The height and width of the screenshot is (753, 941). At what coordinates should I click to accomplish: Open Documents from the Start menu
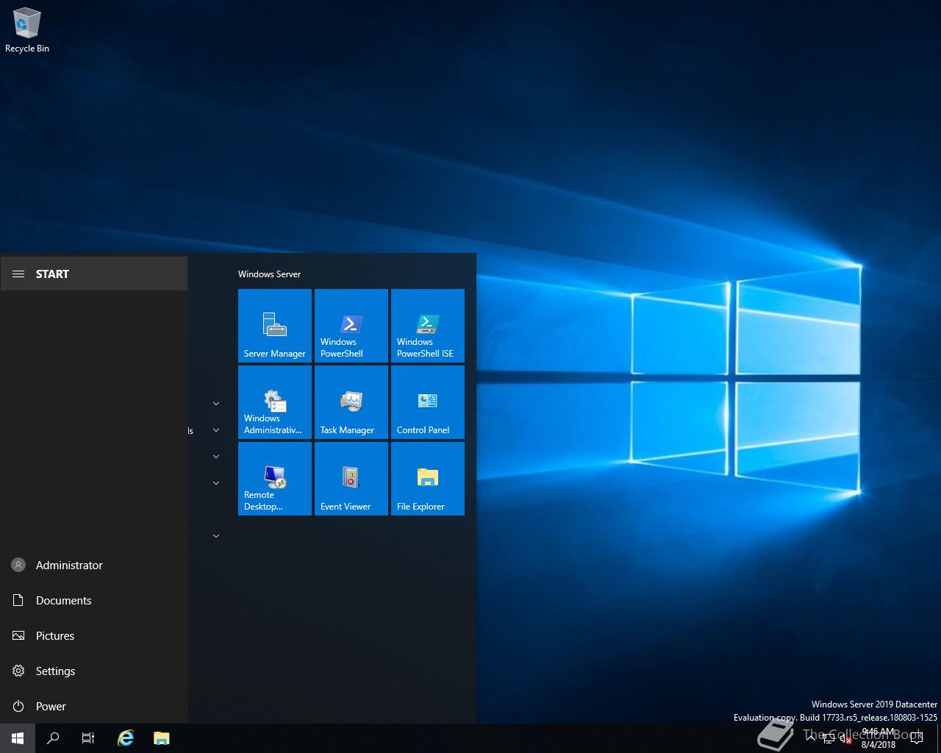(94, 600)
